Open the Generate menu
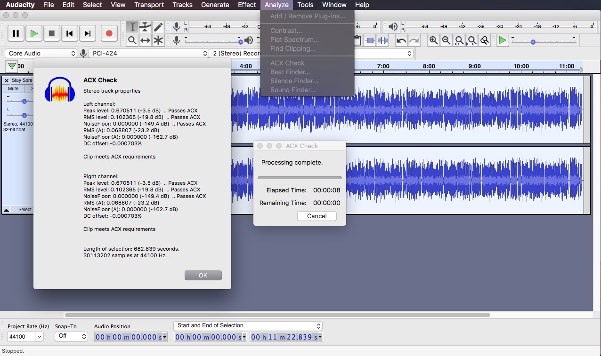This screenshot has width=601, height=356. point(215,5)
